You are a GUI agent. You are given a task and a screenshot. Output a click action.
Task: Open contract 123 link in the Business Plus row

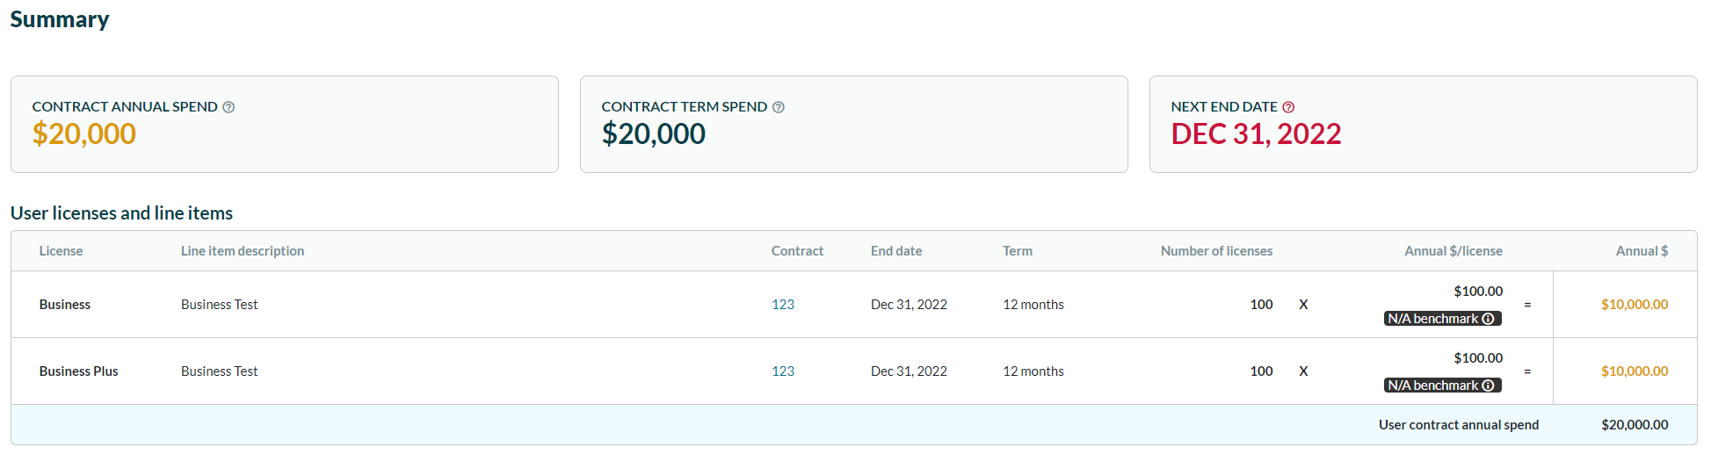[782, 371]
